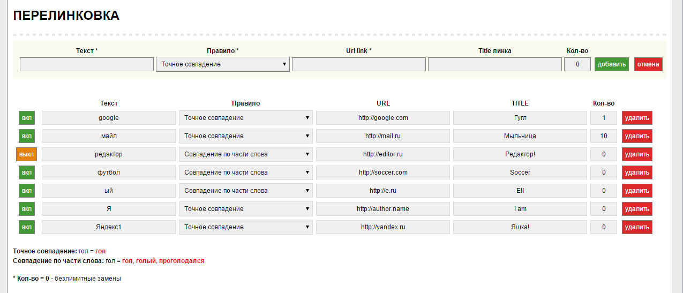Click the green добавить button
The image size is (683, 293).
(612, 64)
